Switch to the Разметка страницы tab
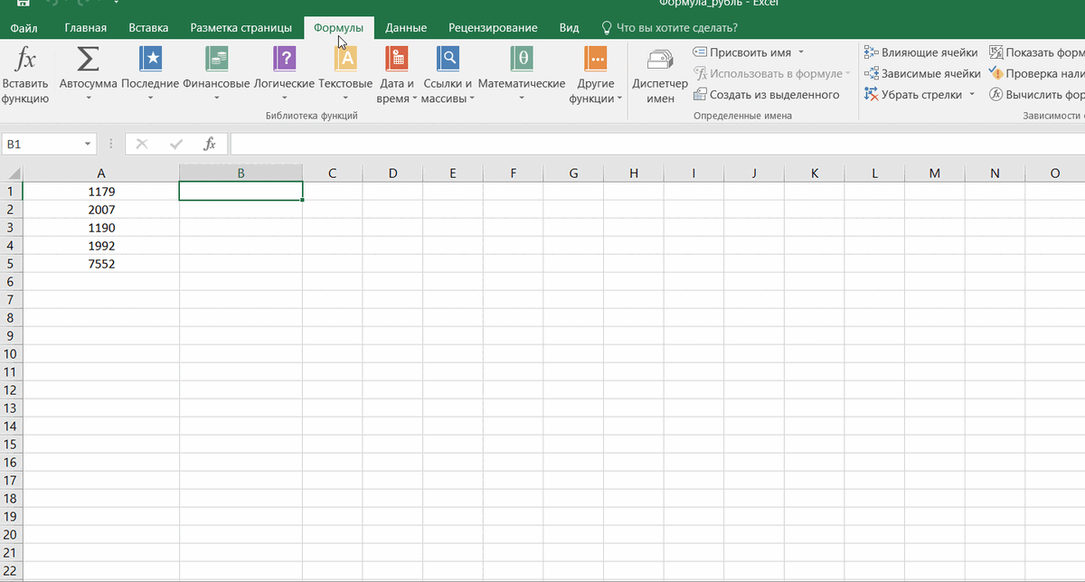The width and height of the screenshot is (1085, 582). 241,28
